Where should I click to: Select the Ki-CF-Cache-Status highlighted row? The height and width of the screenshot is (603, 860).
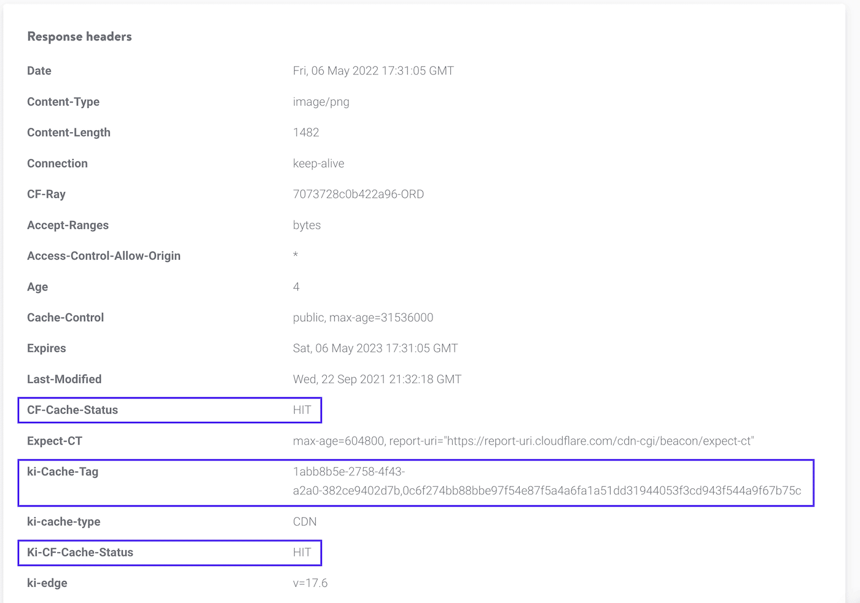[x=169, y=553]
